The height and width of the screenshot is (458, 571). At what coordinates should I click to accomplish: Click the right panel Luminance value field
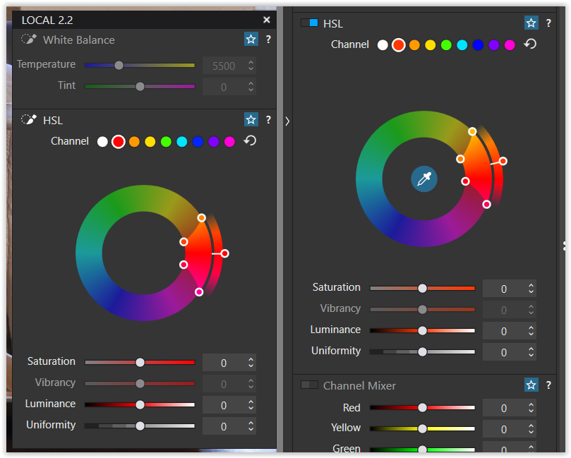pos(503,331)
